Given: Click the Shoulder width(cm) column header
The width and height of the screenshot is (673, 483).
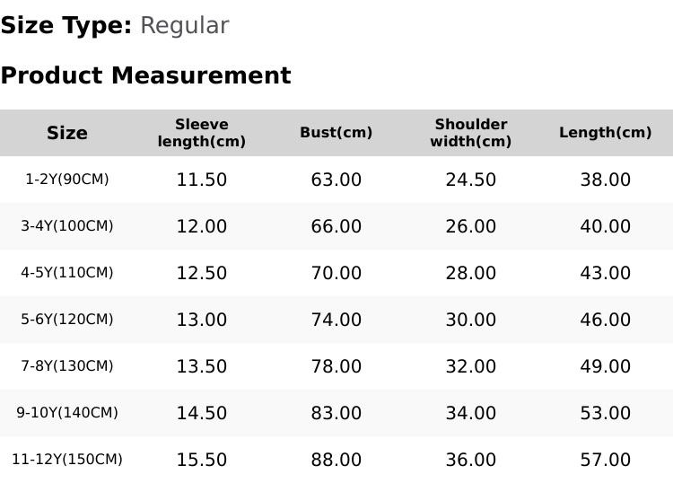Looking at the screenshot, I should coord(471,133).
